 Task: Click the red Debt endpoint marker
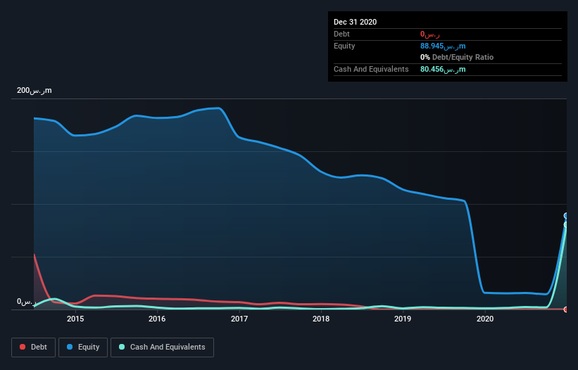coord(566,310)
